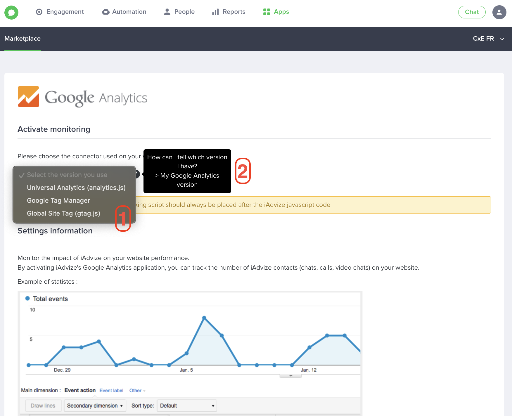The image size is (512, 416).
Task: Open the My Google Analytics version link
Action: click(x=187, y=180)
